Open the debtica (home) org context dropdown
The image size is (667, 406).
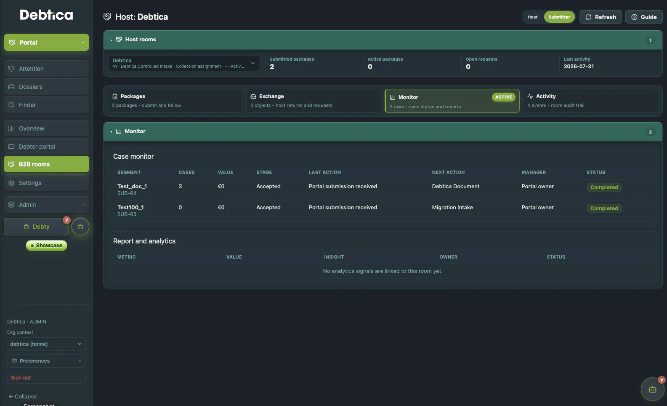coord(46,344)
